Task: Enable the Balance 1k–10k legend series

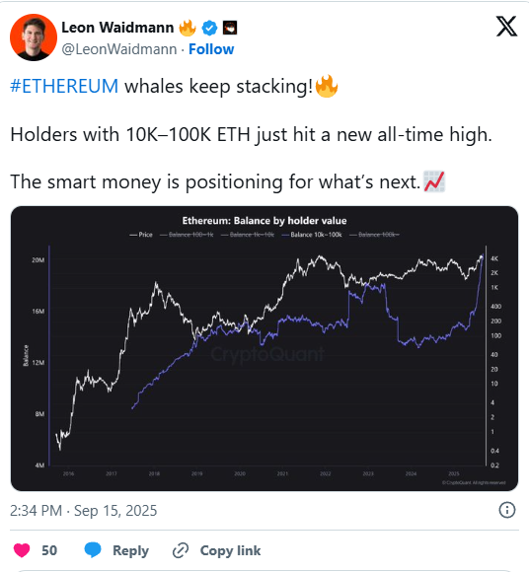Action: click(248, 235)
